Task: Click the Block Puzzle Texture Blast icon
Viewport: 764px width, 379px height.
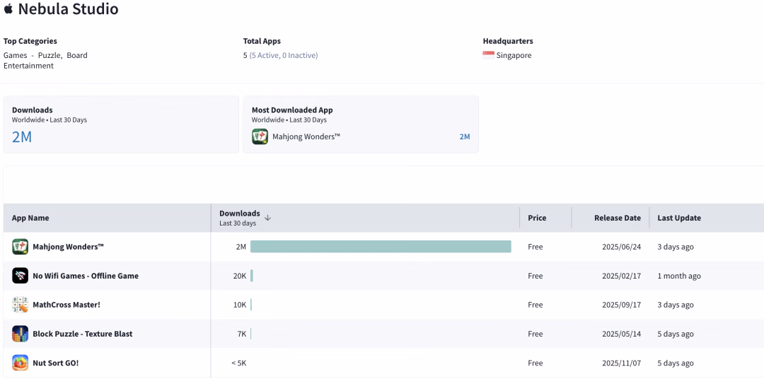Action: pos(20,334)
